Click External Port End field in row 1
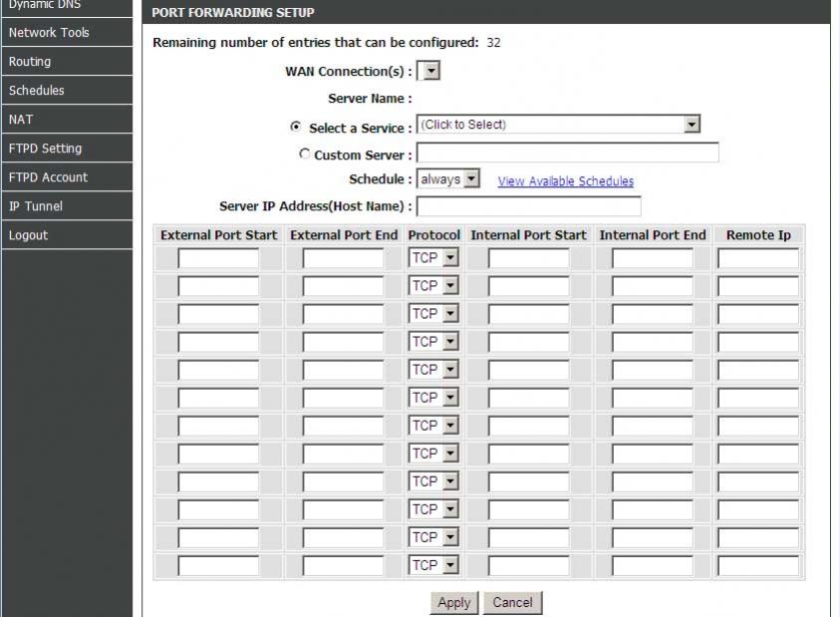 [343, 258]
